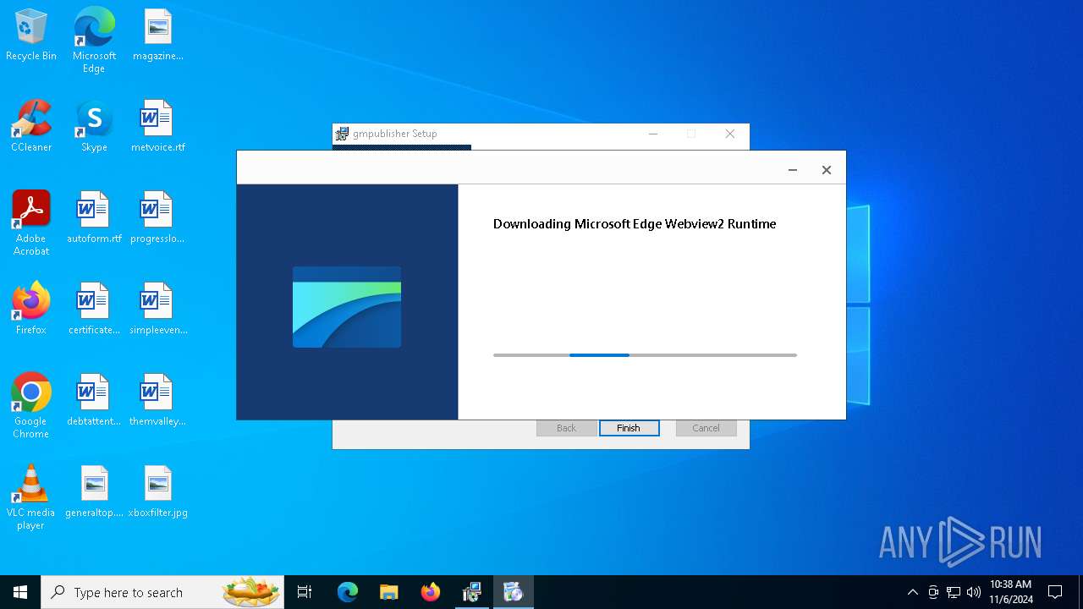Switch to the active setup taskbar item
1083x609 pixels.
tap(513, 592)
